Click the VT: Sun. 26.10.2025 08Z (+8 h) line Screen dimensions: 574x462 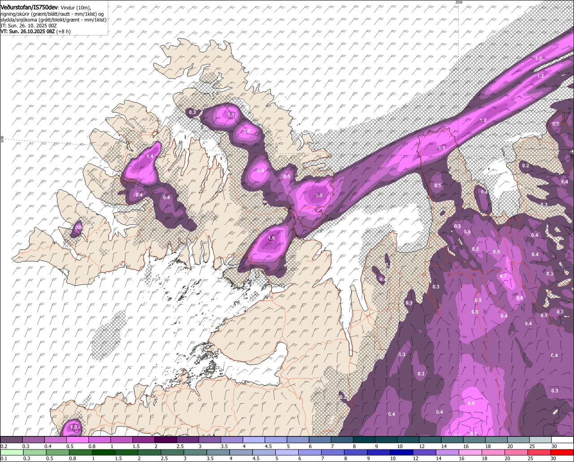(x=35, y=31)
